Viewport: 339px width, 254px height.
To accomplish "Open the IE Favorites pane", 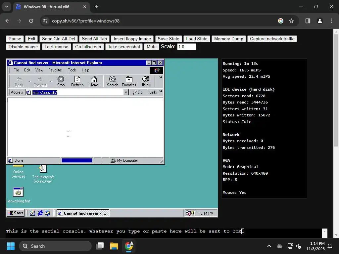I will 129,81.
